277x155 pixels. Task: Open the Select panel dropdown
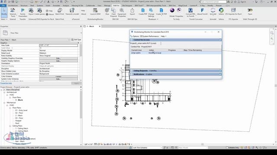pyautogui.click(x=4, y=19)
